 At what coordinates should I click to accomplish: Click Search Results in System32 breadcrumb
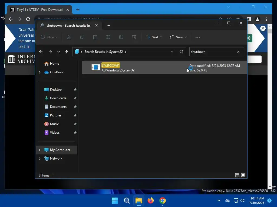(x=104, y=52)
